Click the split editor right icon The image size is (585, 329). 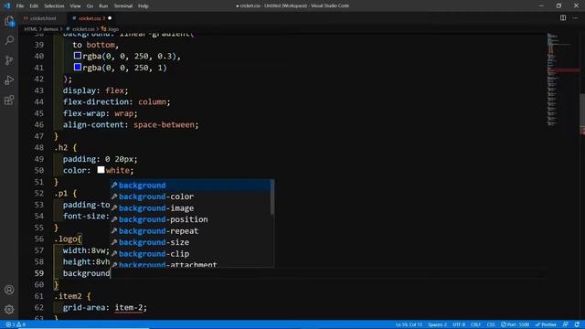coord(563,18)
